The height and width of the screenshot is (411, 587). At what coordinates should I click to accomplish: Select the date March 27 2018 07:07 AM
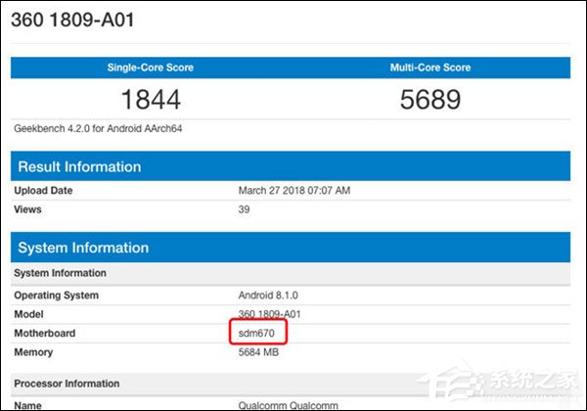coord(294,190)
